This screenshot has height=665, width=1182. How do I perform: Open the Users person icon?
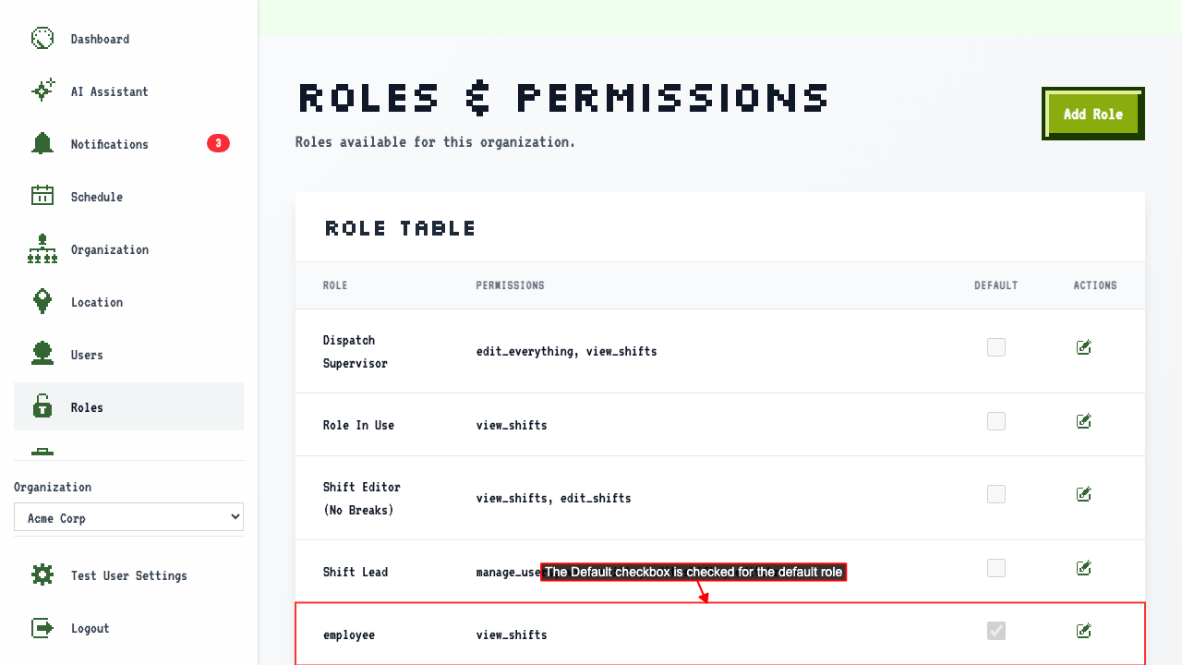tap(42, 354)
